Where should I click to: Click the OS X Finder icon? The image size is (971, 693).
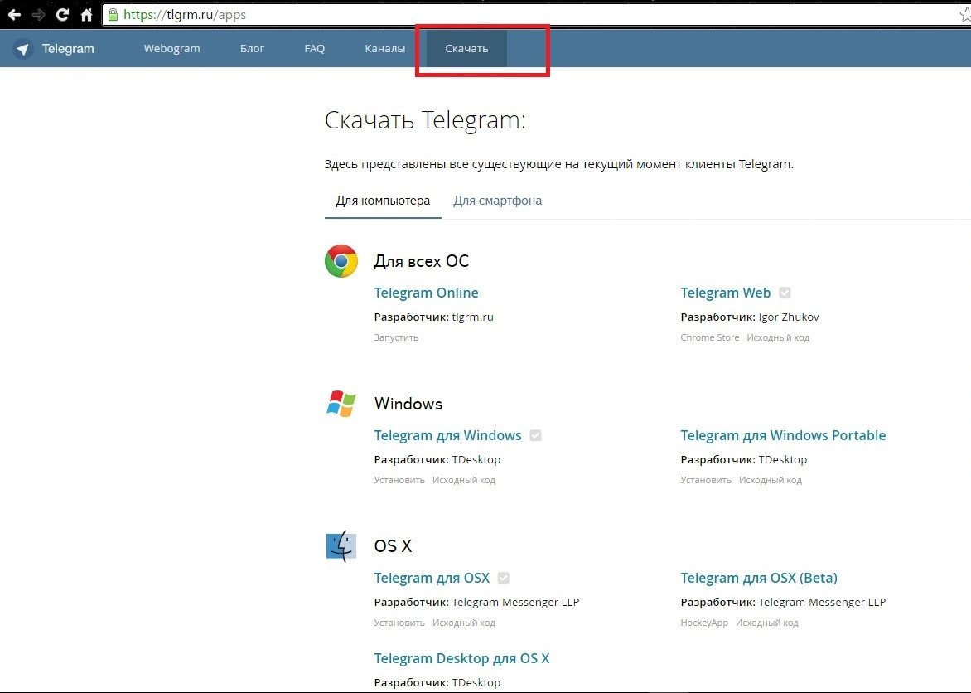tap(341, 546)
